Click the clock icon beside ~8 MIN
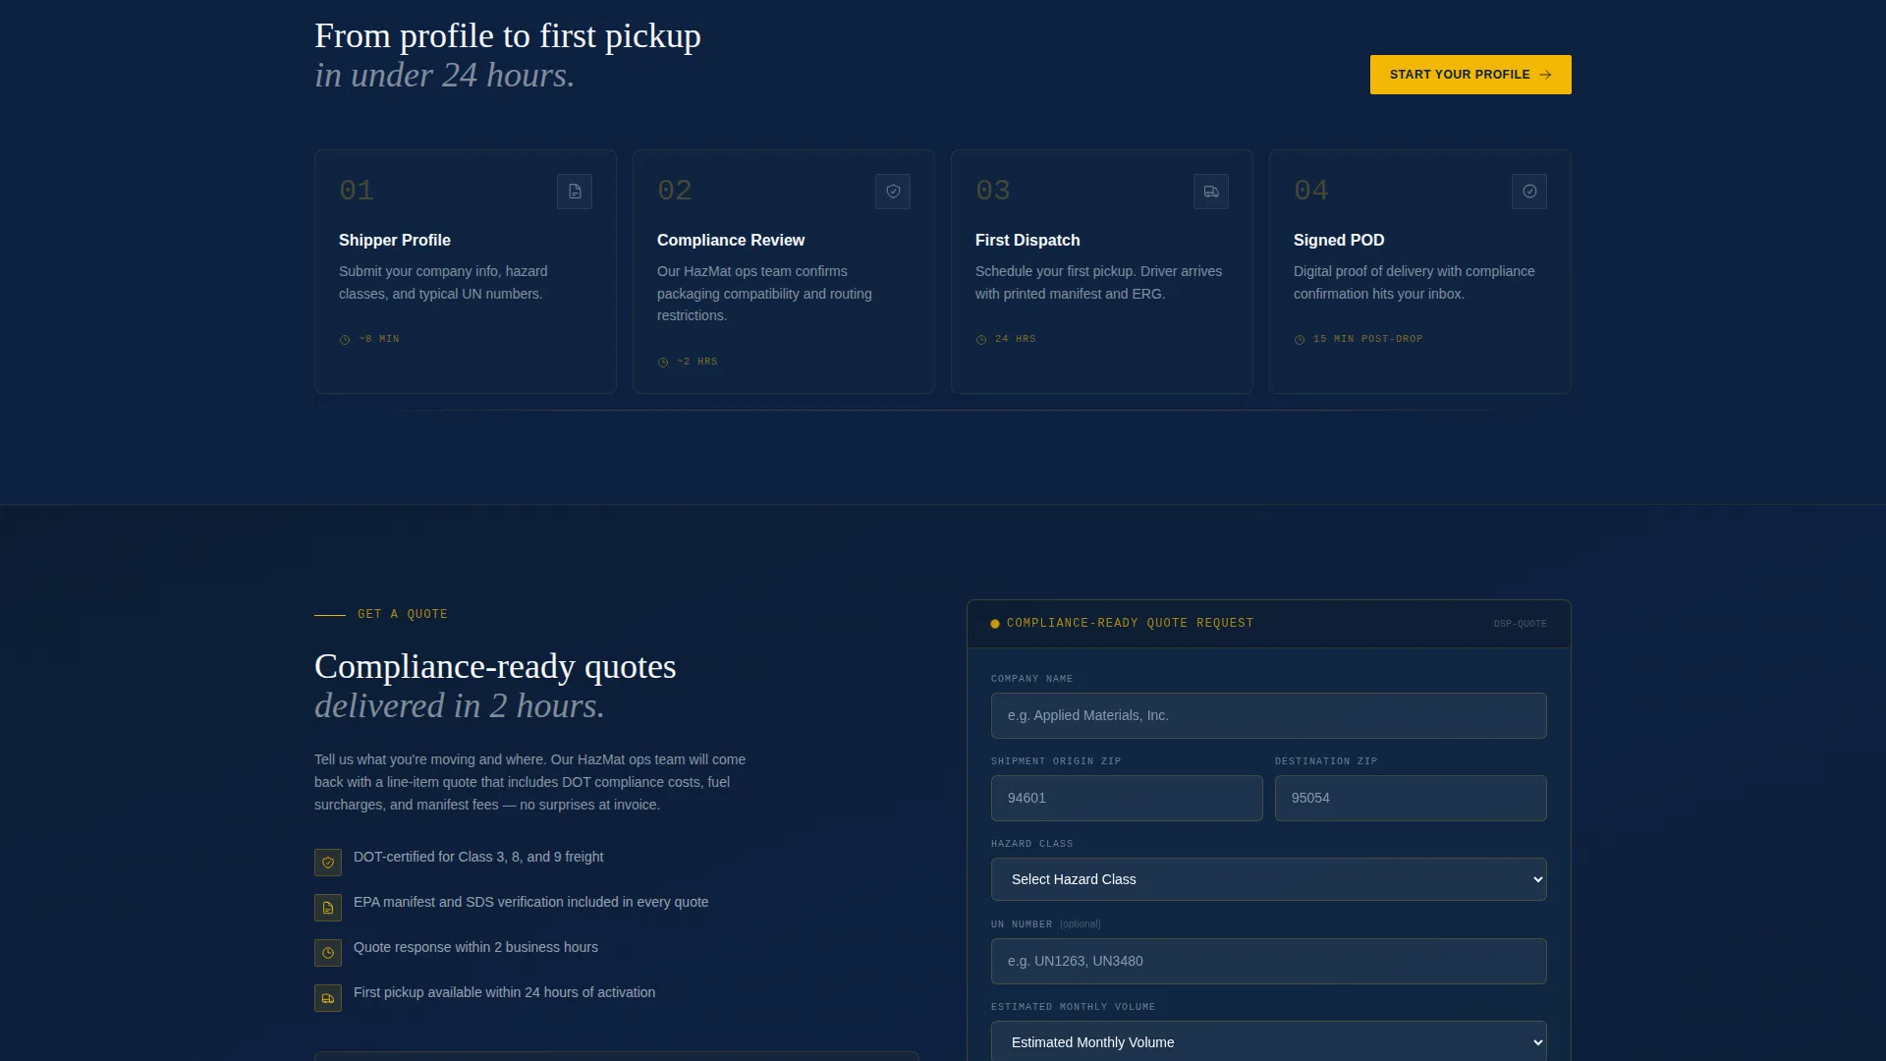 click(345, 340)
